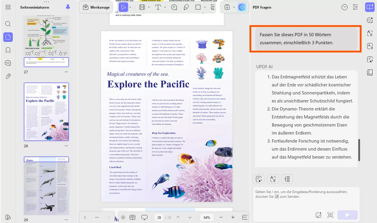Expand the text tool dropdown arrow
The image size is (377, 223).
click(165, 7)
